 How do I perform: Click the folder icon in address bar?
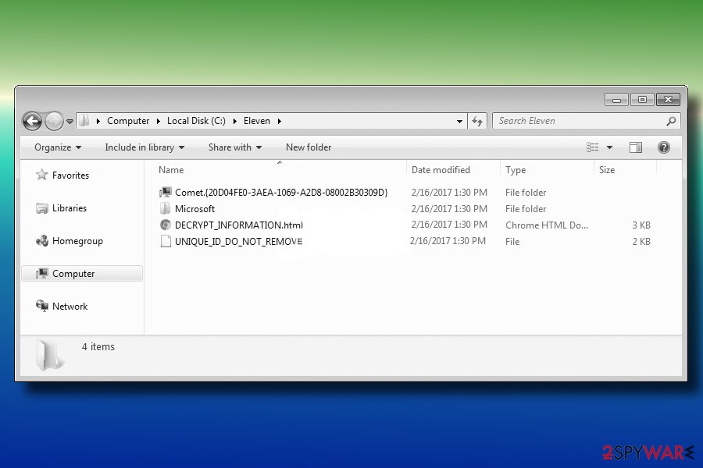[x=84, y=121]
